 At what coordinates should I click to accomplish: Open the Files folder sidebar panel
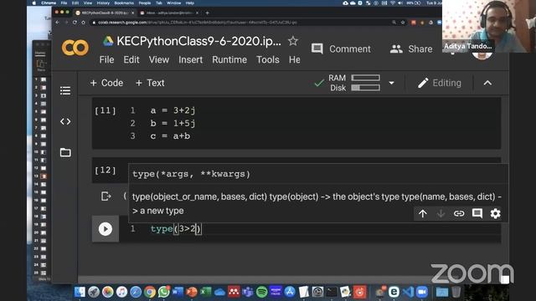65,152
